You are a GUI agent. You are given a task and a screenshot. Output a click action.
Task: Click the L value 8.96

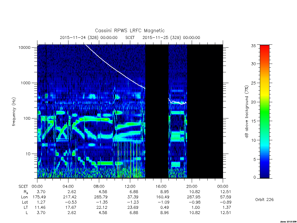[165, 213]
